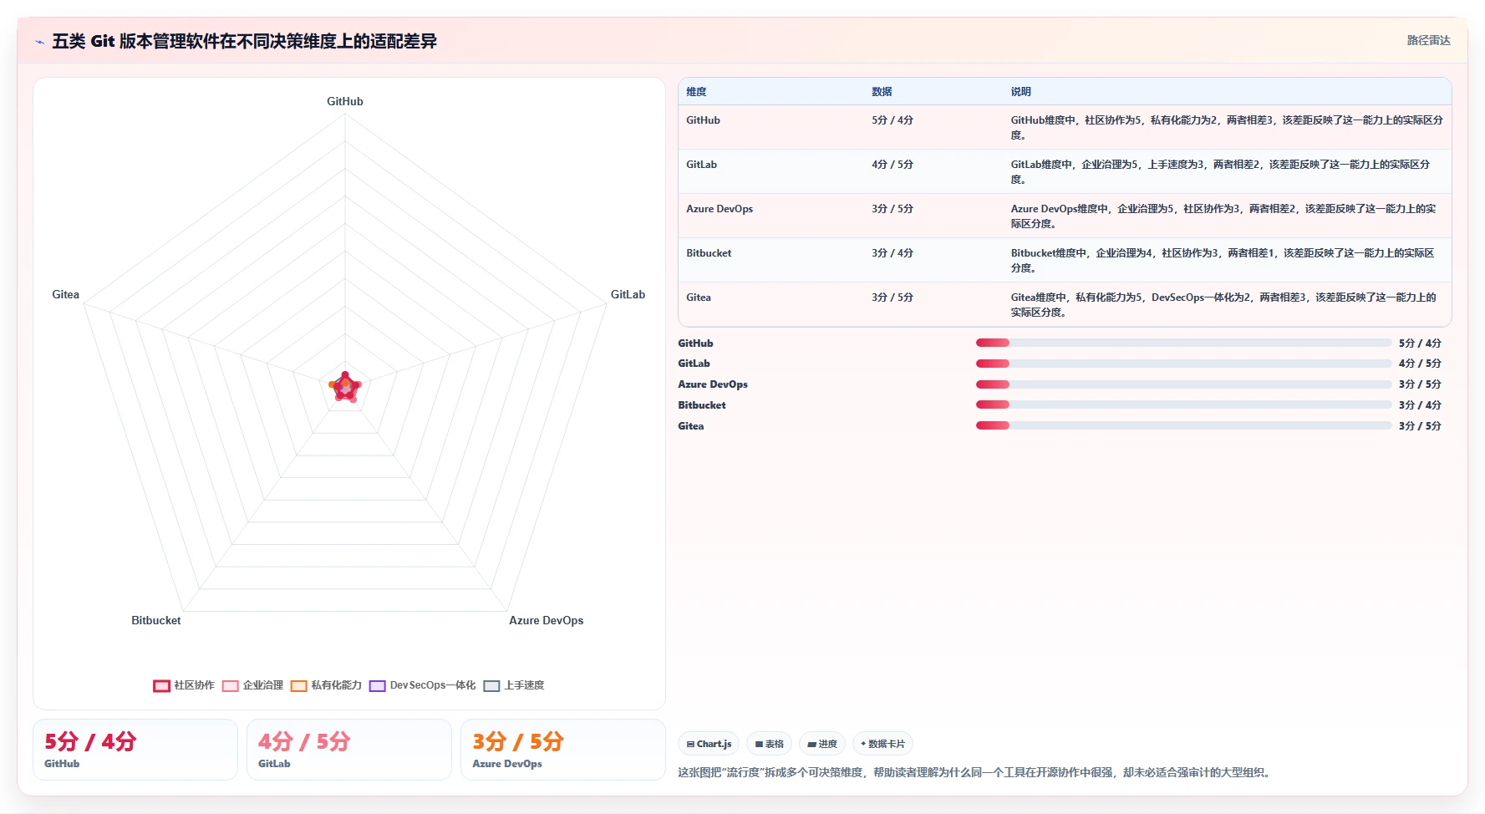1485x814 pixels.
Task: Click the 说明 column header
Action: click(1020, 92)
